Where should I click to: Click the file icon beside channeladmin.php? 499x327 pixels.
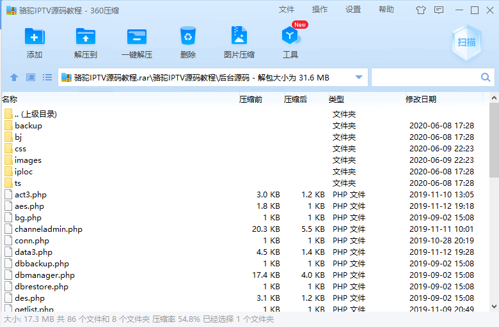point(8,229)
